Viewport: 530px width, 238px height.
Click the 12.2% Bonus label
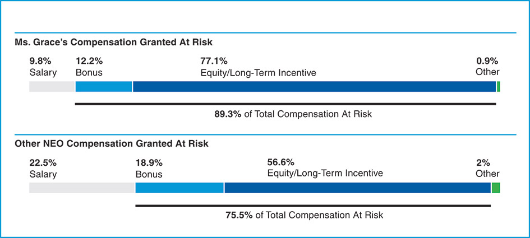pos(89,67)
